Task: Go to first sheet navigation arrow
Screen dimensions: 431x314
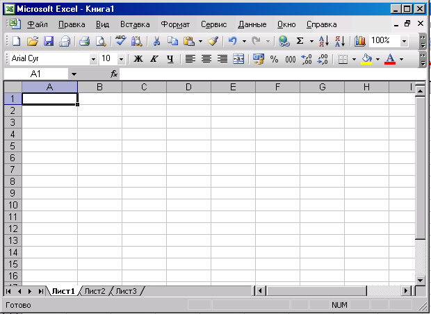Action: tap(8, 291)
